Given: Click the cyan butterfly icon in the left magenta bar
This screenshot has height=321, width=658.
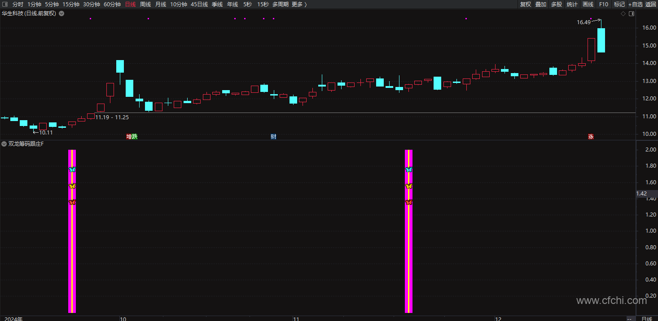Looking at the screenshot, I should pyautogui.click(x=72, y=169).
